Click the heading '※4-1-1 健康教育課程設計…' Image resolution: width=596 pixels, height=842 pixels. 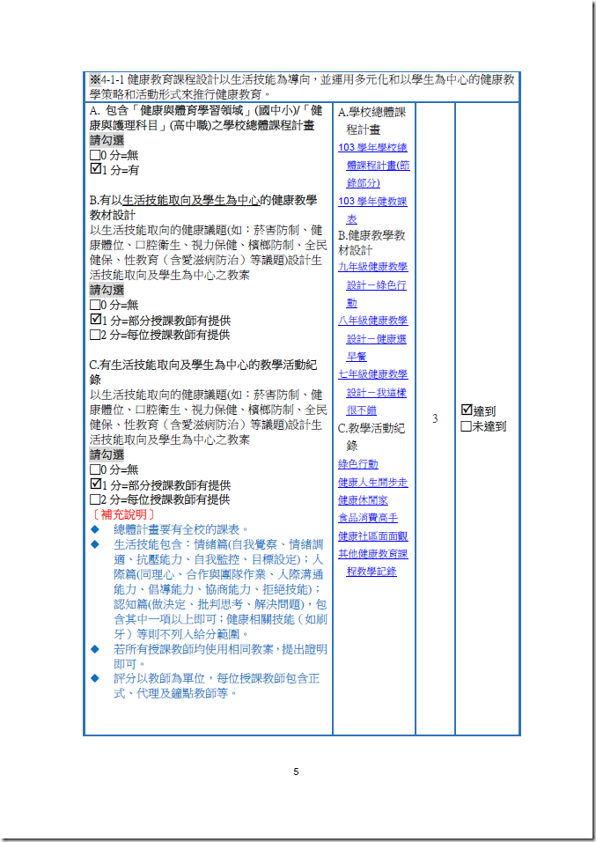coord(302,87)
